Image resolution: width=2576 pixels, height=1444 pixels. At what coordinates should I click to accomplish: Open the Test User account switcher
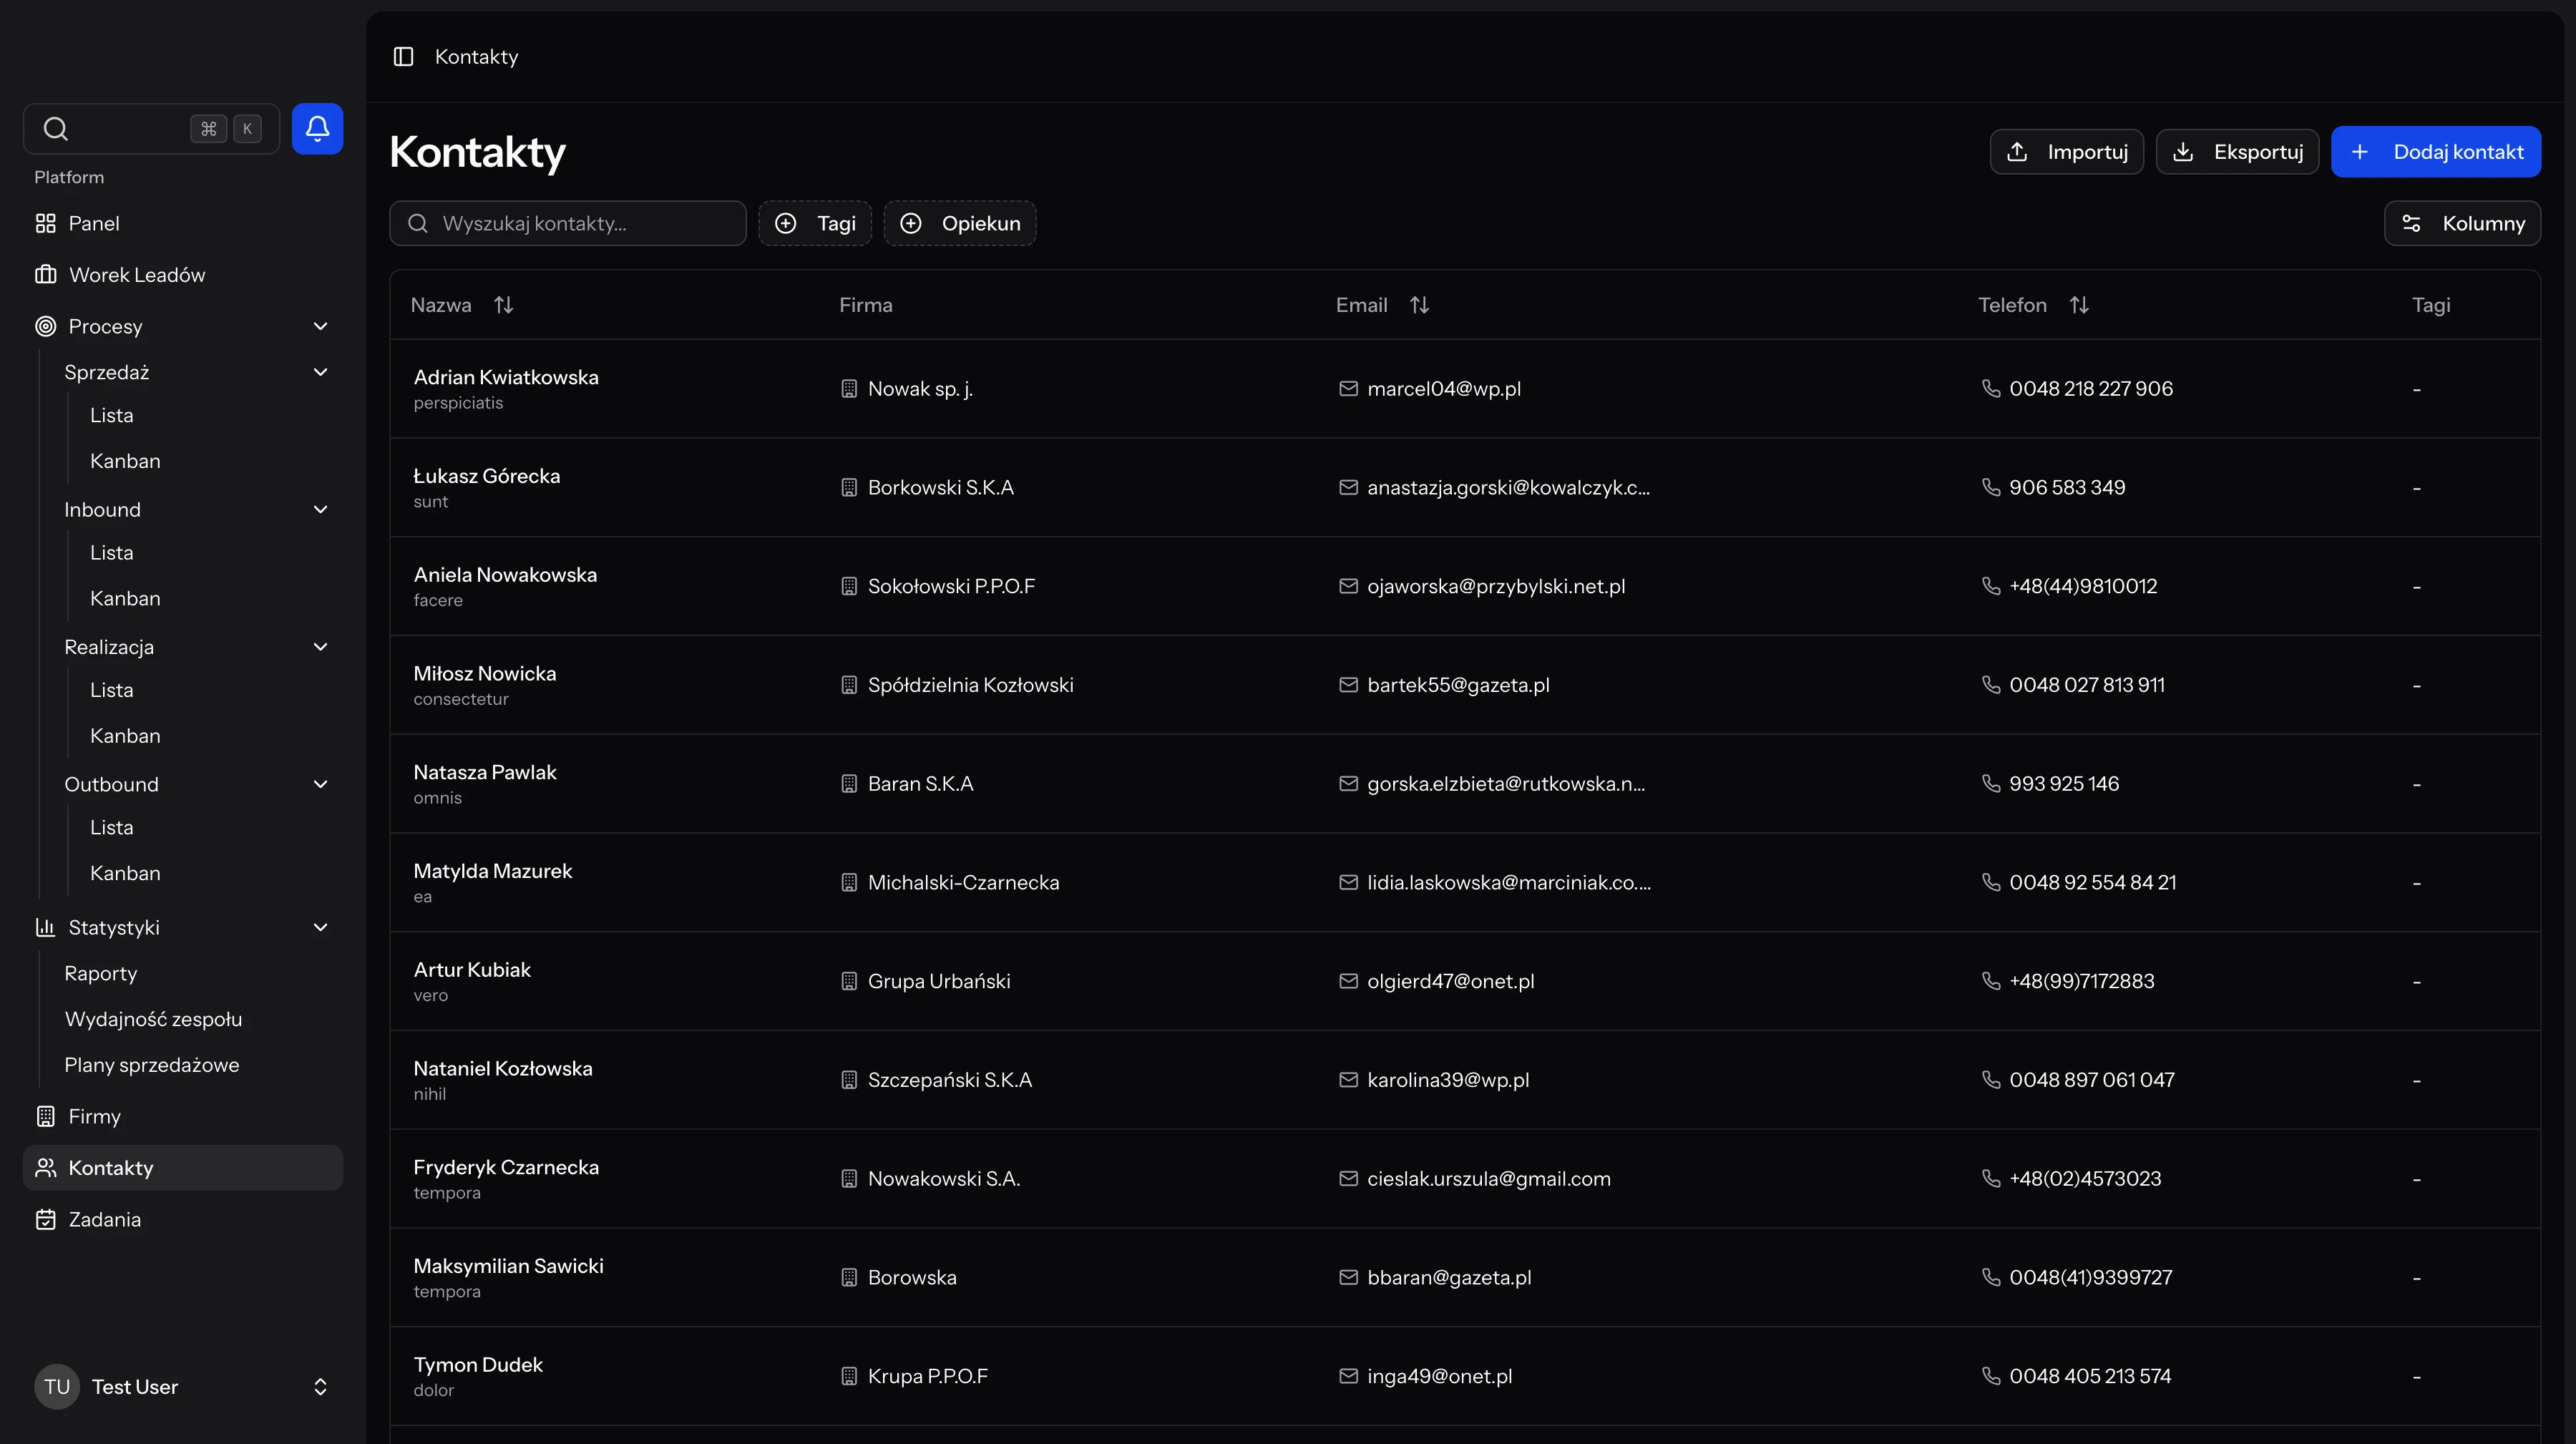[320, 1386]
